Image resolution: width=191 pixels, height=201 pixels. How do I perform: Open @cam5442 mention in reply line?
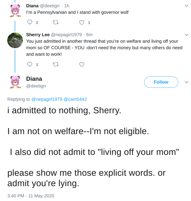[75, 99]
